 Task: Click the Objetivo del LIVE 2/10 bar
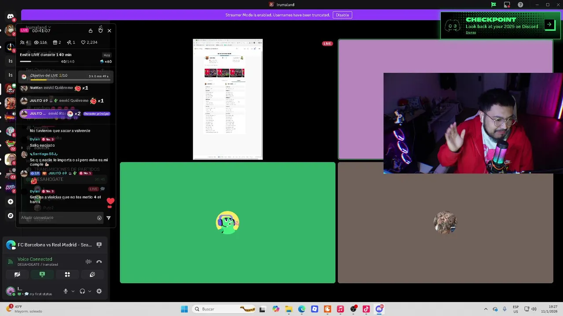pyautogui.click(x=66, y=76)
